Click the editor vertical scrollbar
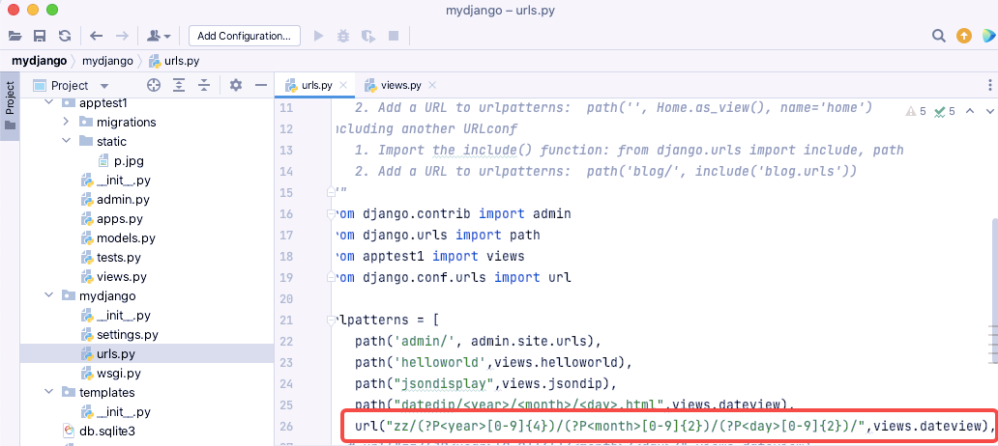Image resolution: width=998 pixels, height=446 pixels. 993,293
